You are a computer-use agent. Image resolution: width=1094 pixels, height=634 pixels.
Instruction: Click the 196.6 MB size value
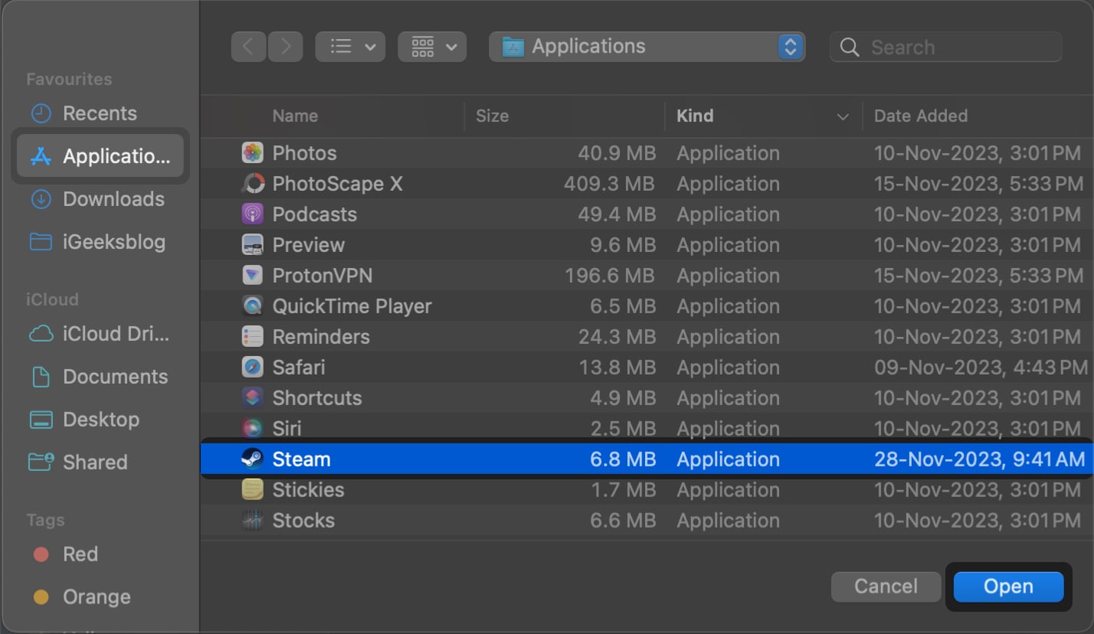(609, 276)
